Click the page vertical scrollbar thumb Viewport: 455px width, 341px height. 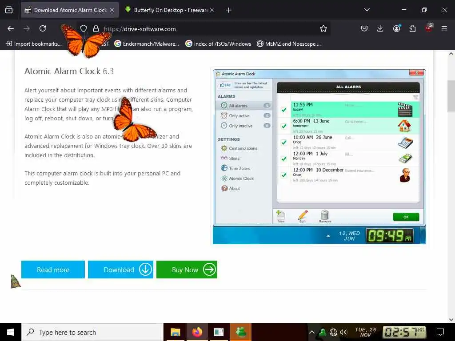pyautogui.click(x=451, y=96)
